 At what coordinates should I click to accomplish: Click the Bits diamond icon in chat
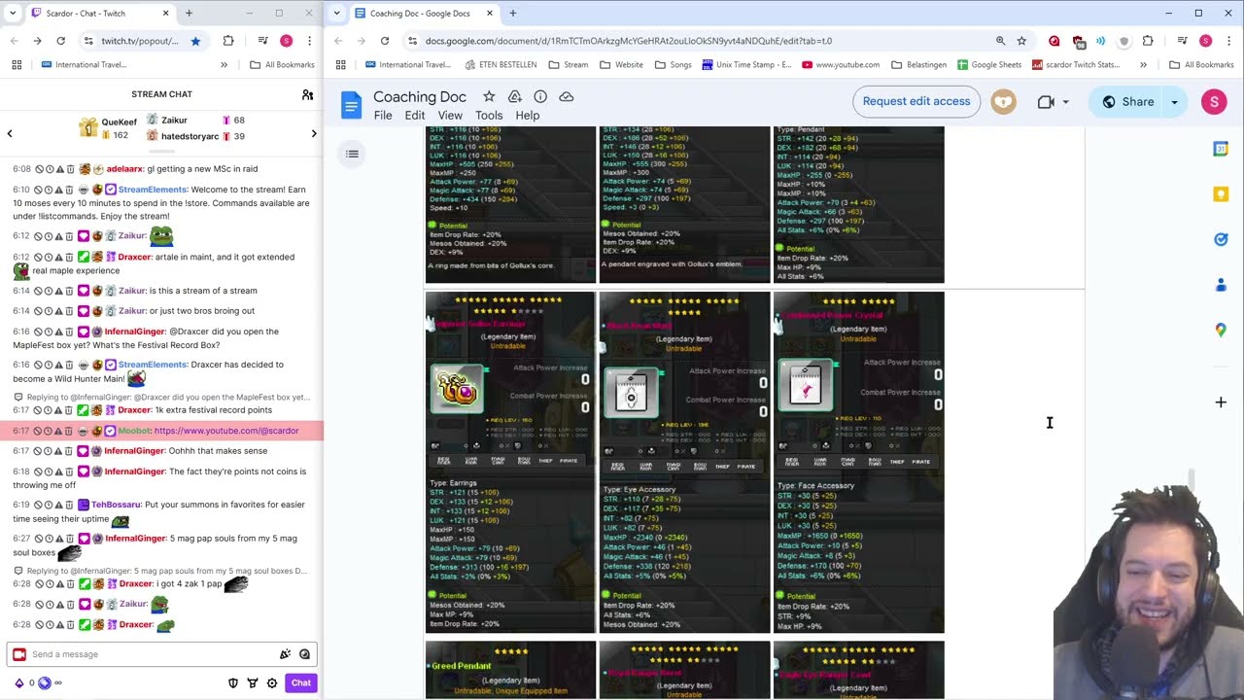(18, 682)
